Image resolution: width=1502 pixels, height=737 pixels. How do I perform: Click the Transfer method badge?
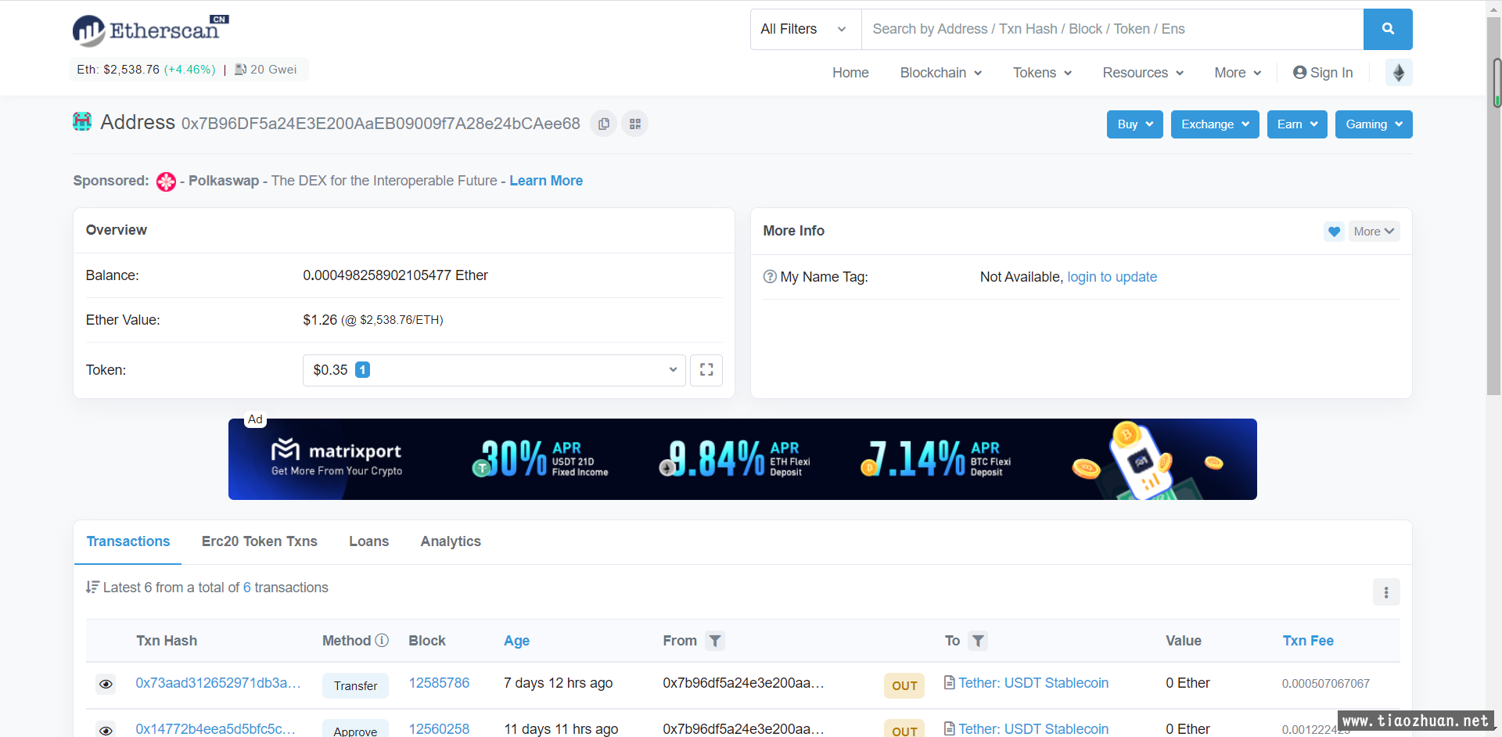pyautogui.click(x=355, y=685)
